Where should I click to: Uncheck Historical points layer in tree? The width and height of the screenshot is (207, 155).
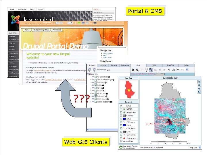pyautogui.click(x=96, y=102)
